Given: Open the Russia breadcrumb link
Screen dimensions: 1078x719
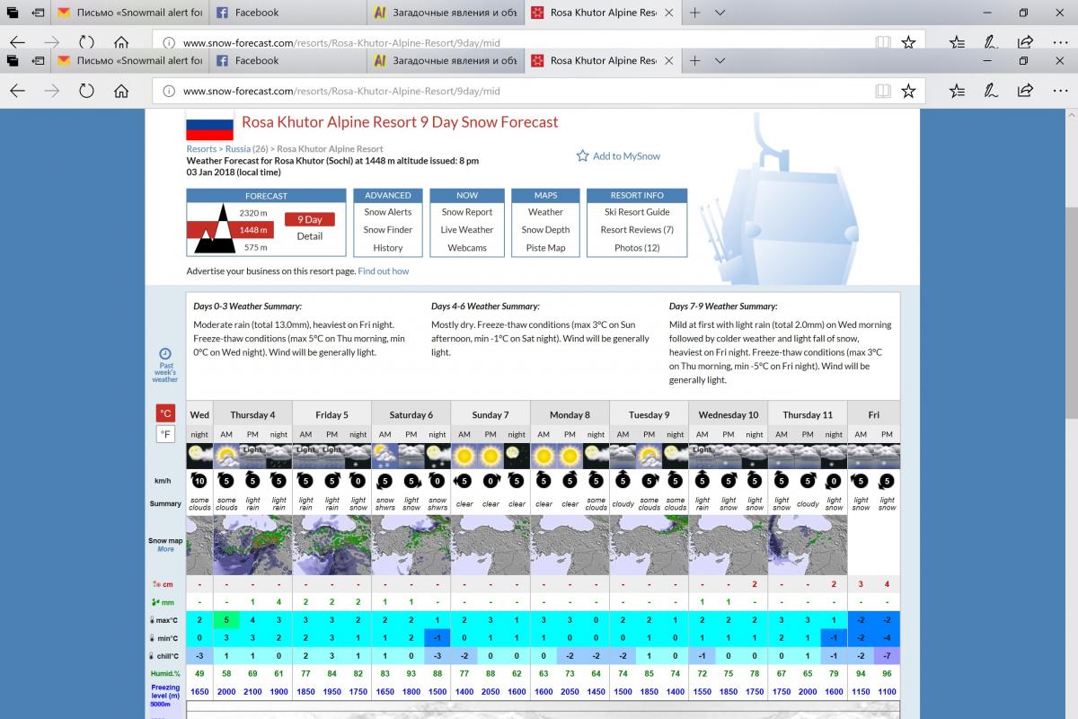Looking at the screenshot, I should 237,149.
